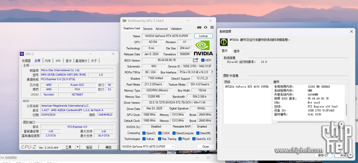Toggle the Ray Tracing checkbox

[x=159, y=139]
